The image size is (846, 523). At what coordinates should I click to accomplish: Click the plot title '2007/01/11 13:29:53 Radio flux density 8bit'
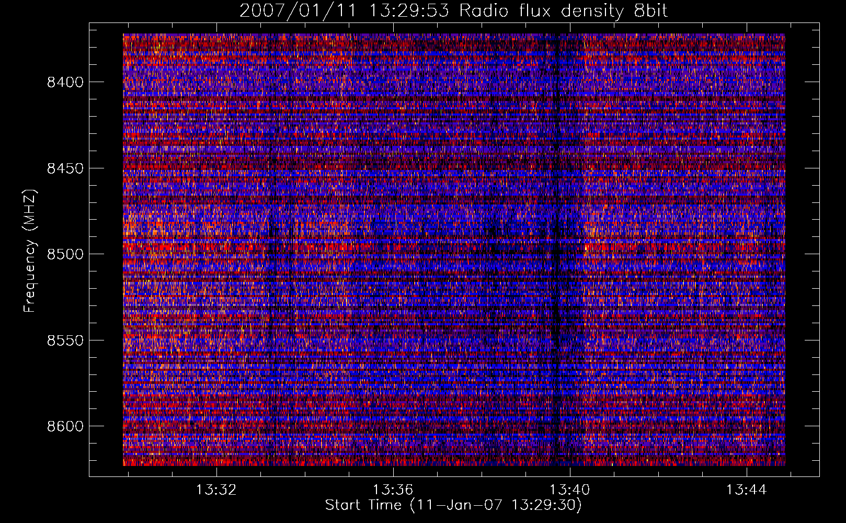click(453, 10)
